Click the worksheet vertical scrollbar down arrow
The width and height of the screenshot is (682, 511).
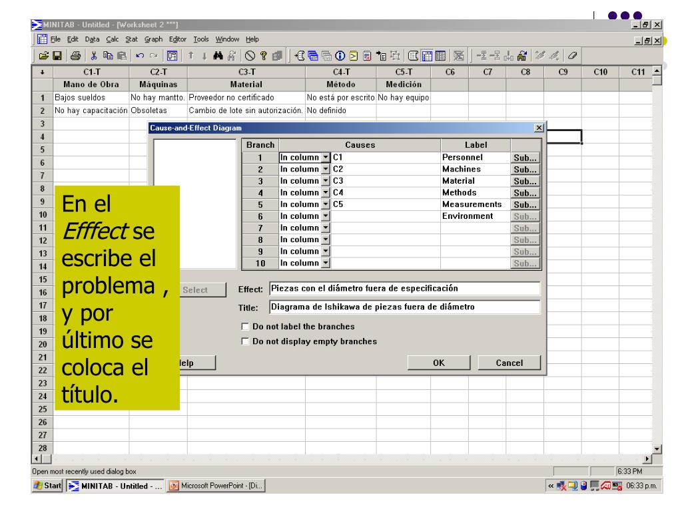point(657,449)
